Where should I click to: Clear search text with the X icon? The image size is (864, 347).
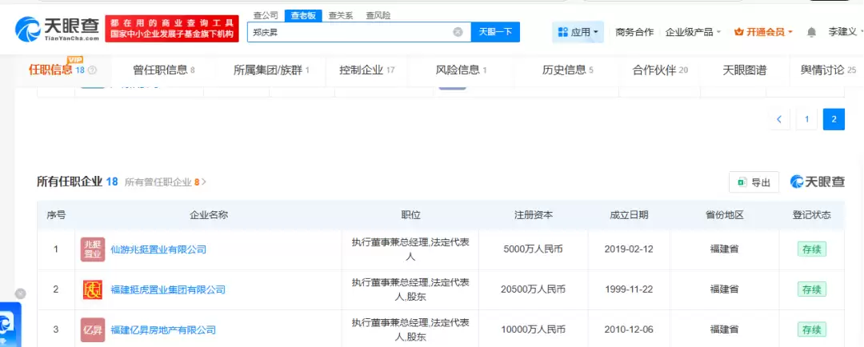(x=458, y=32)
